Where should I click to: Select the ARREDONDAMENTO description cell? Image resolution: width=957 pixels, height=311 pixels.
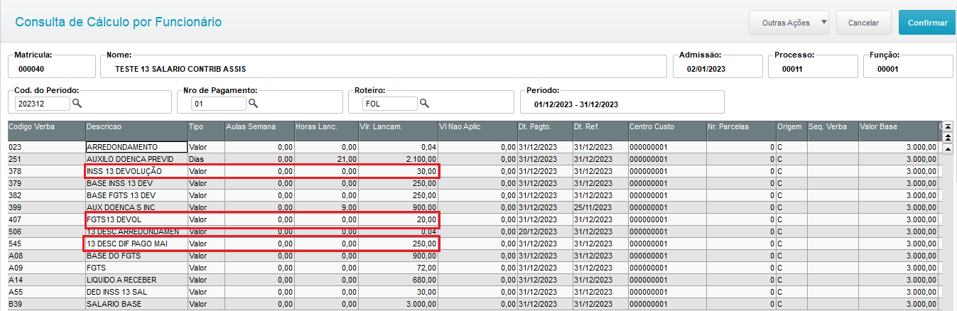pyautogui.click(x=136, y=147)
